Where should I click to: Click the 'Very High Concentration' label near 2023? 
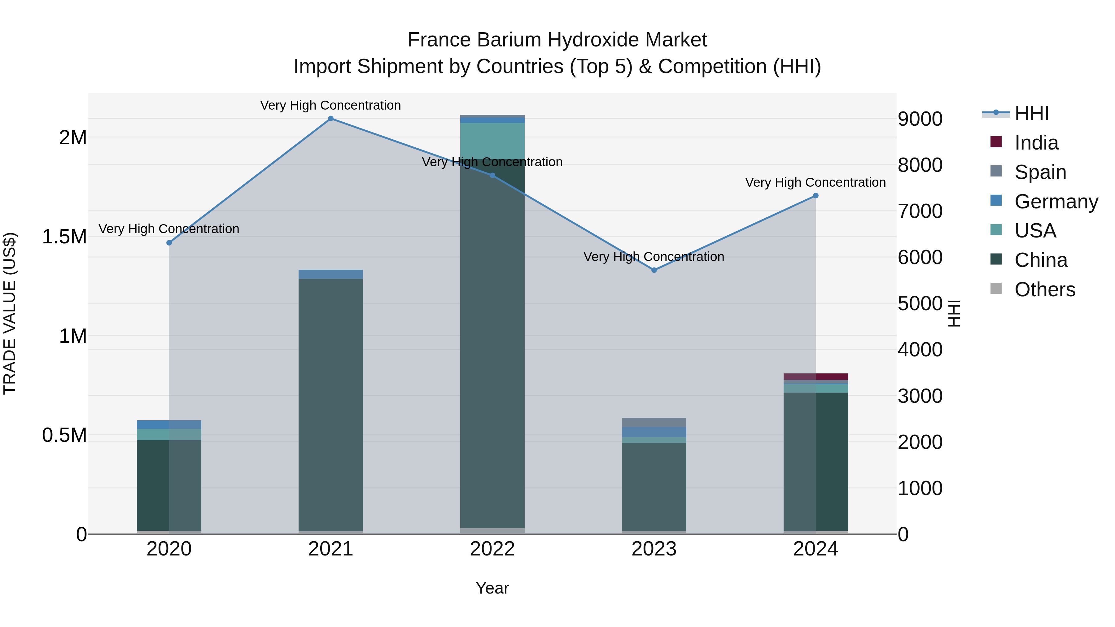(654, 257)
